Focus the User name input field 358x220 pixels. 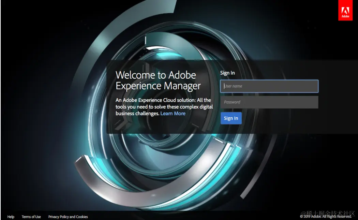coord(269,86)
